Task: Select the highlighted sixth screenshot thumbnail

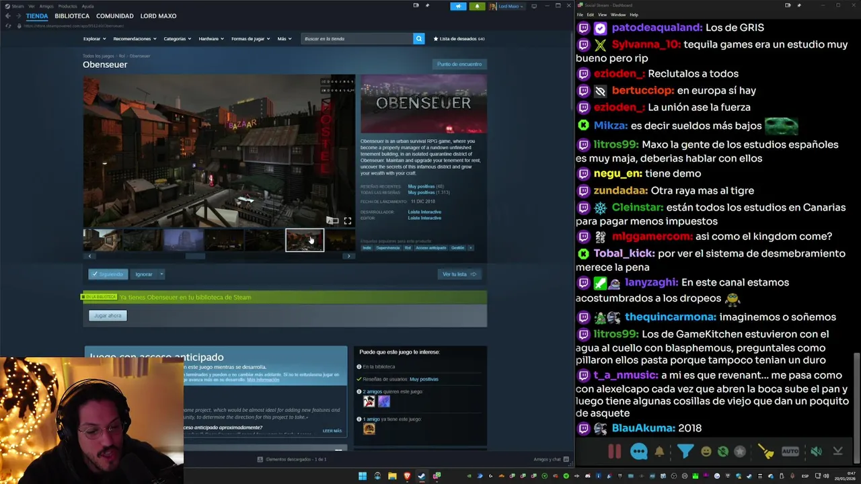Action: (305, 240)
